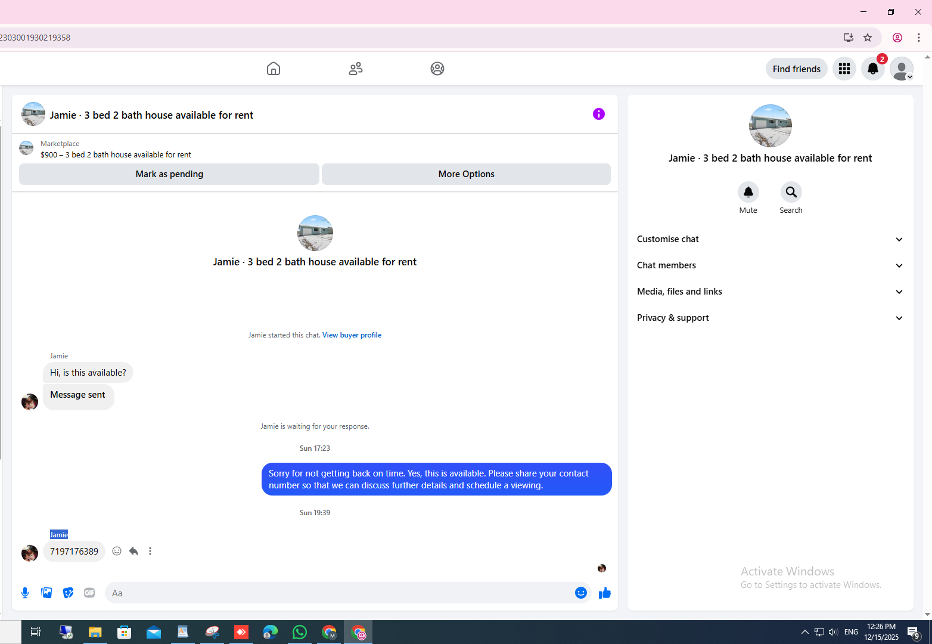
Task: Open account profile avatar menu
Action: tap(902, 69)
